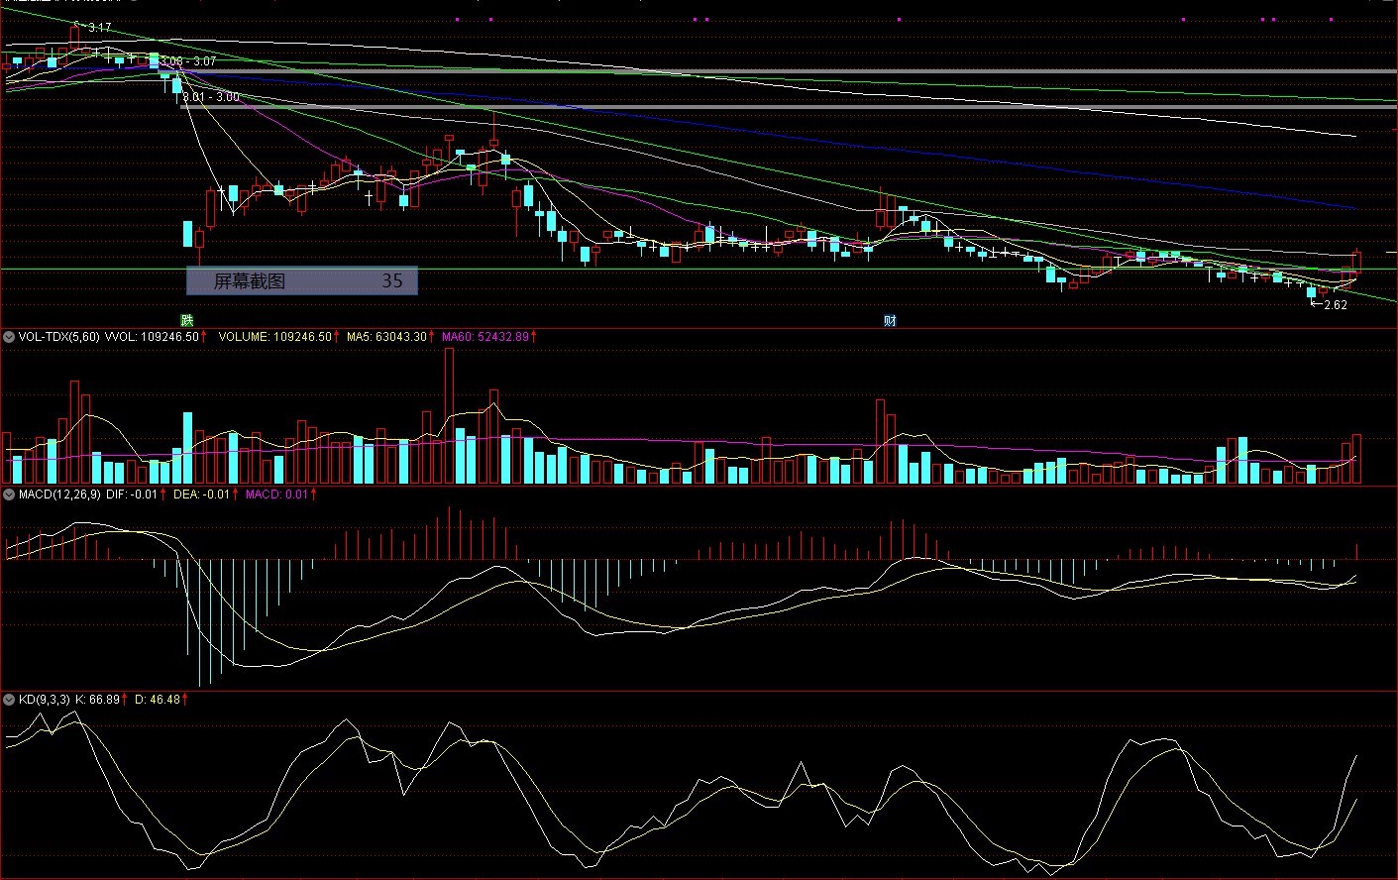Click the 2.62 low price label
The height and width of the screenshot is (880, 1398).
tap(1336, 305)
